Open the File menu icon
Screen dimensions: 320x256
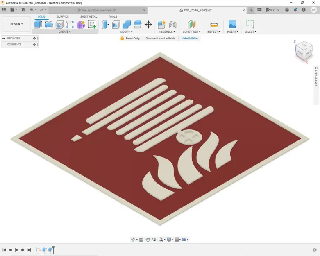13,10
